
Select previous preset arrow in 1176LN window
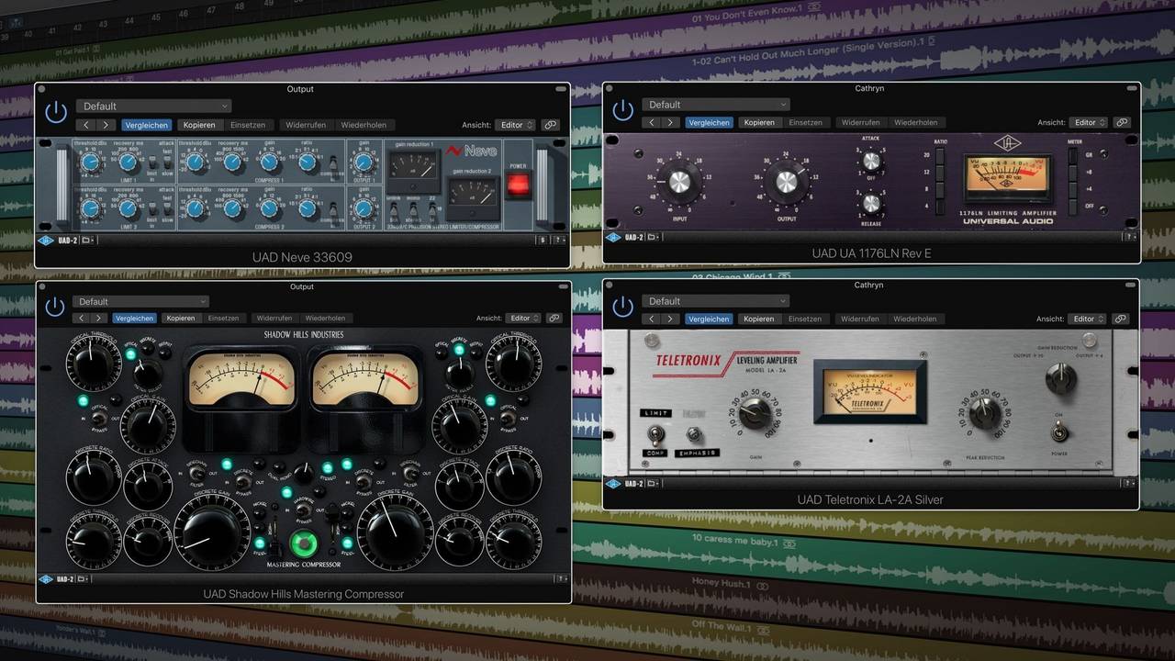[x=652, y=122]
